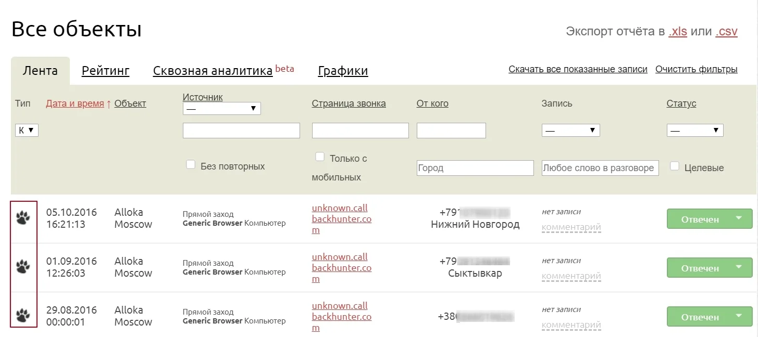Check the Целевые checkbox

(675, 166)
